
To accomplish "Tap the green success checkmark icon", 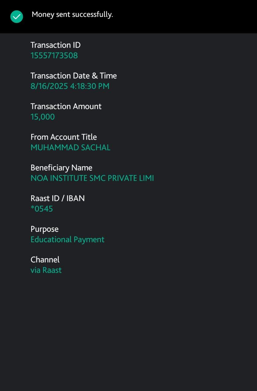I will pos(17,16).
